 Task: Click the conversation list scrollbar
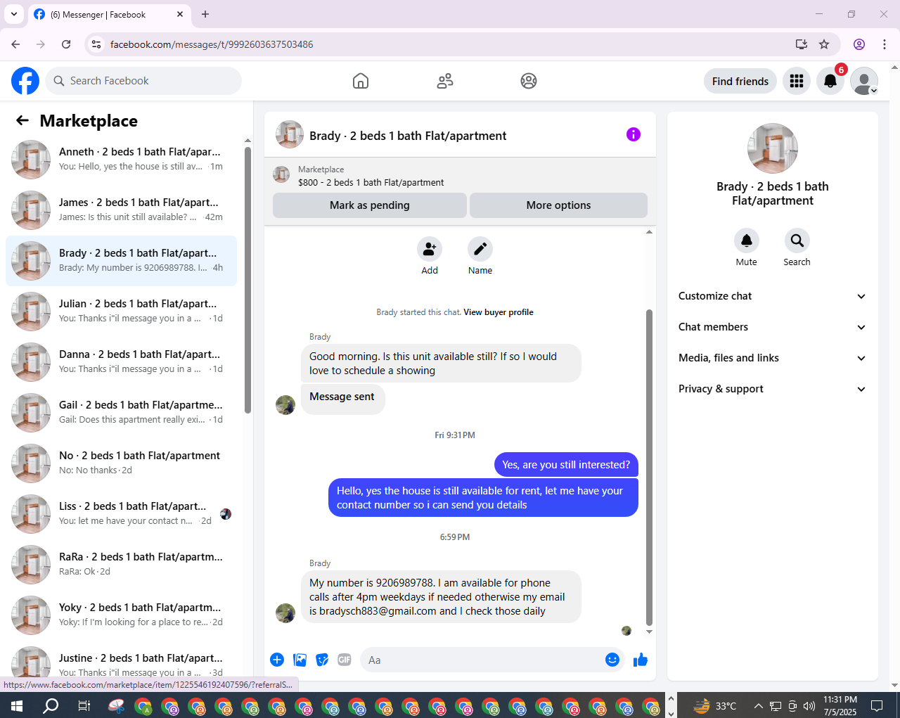tap(247, 280)
